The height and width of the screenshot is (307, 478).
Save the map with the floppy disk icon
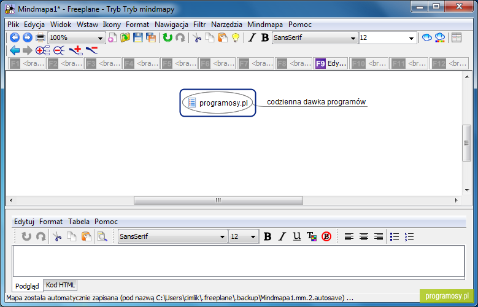138,38
